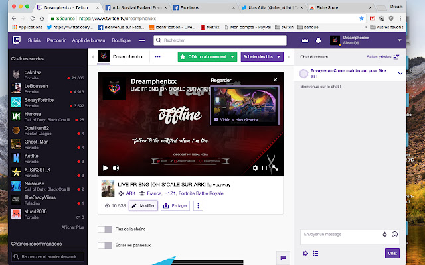425x265 pixels.
Task: Focus the Rechercher et ajouter des amis field
Action: pyautogui.click(x=48, y=256)
